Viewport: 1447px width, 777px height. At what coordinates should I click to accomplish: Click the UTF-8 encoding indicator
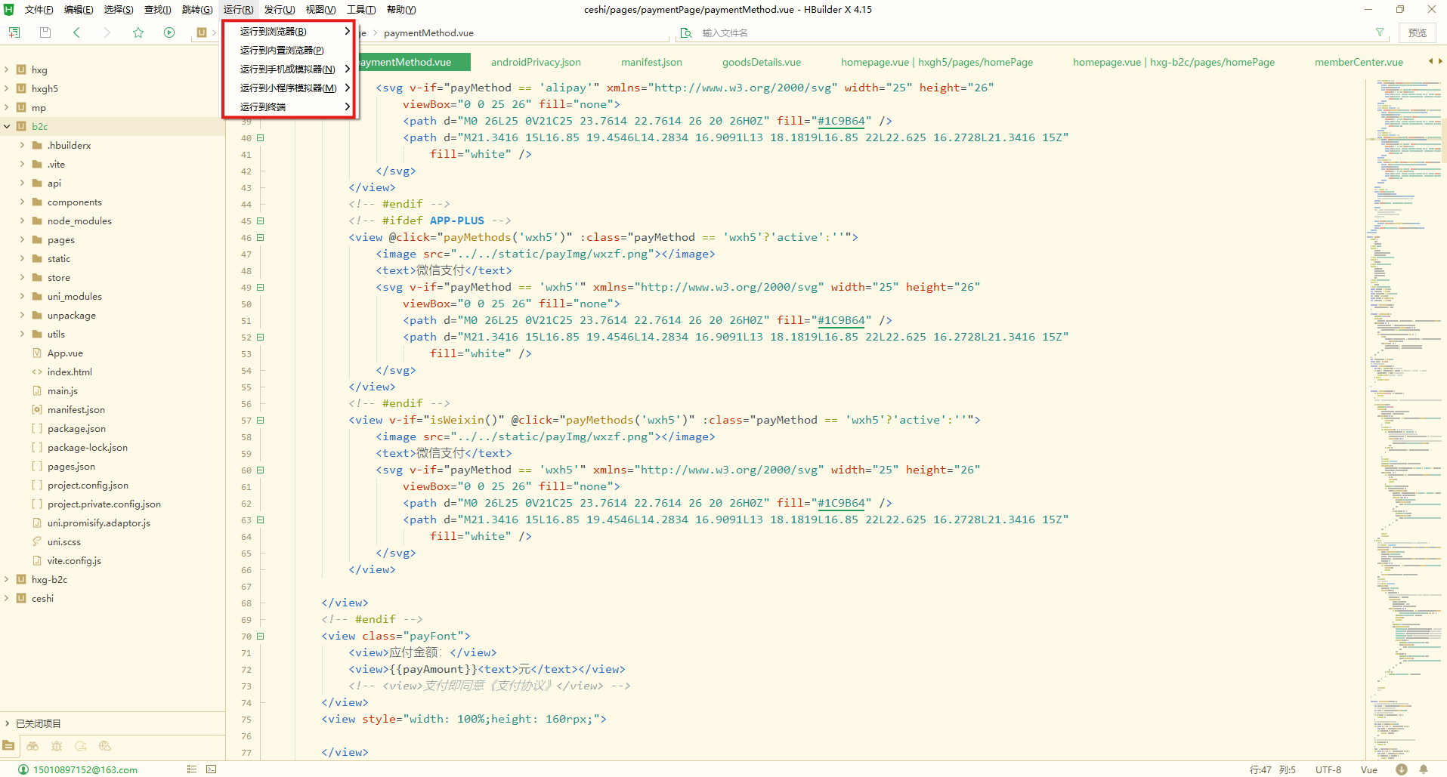[x=1328, y=769]
